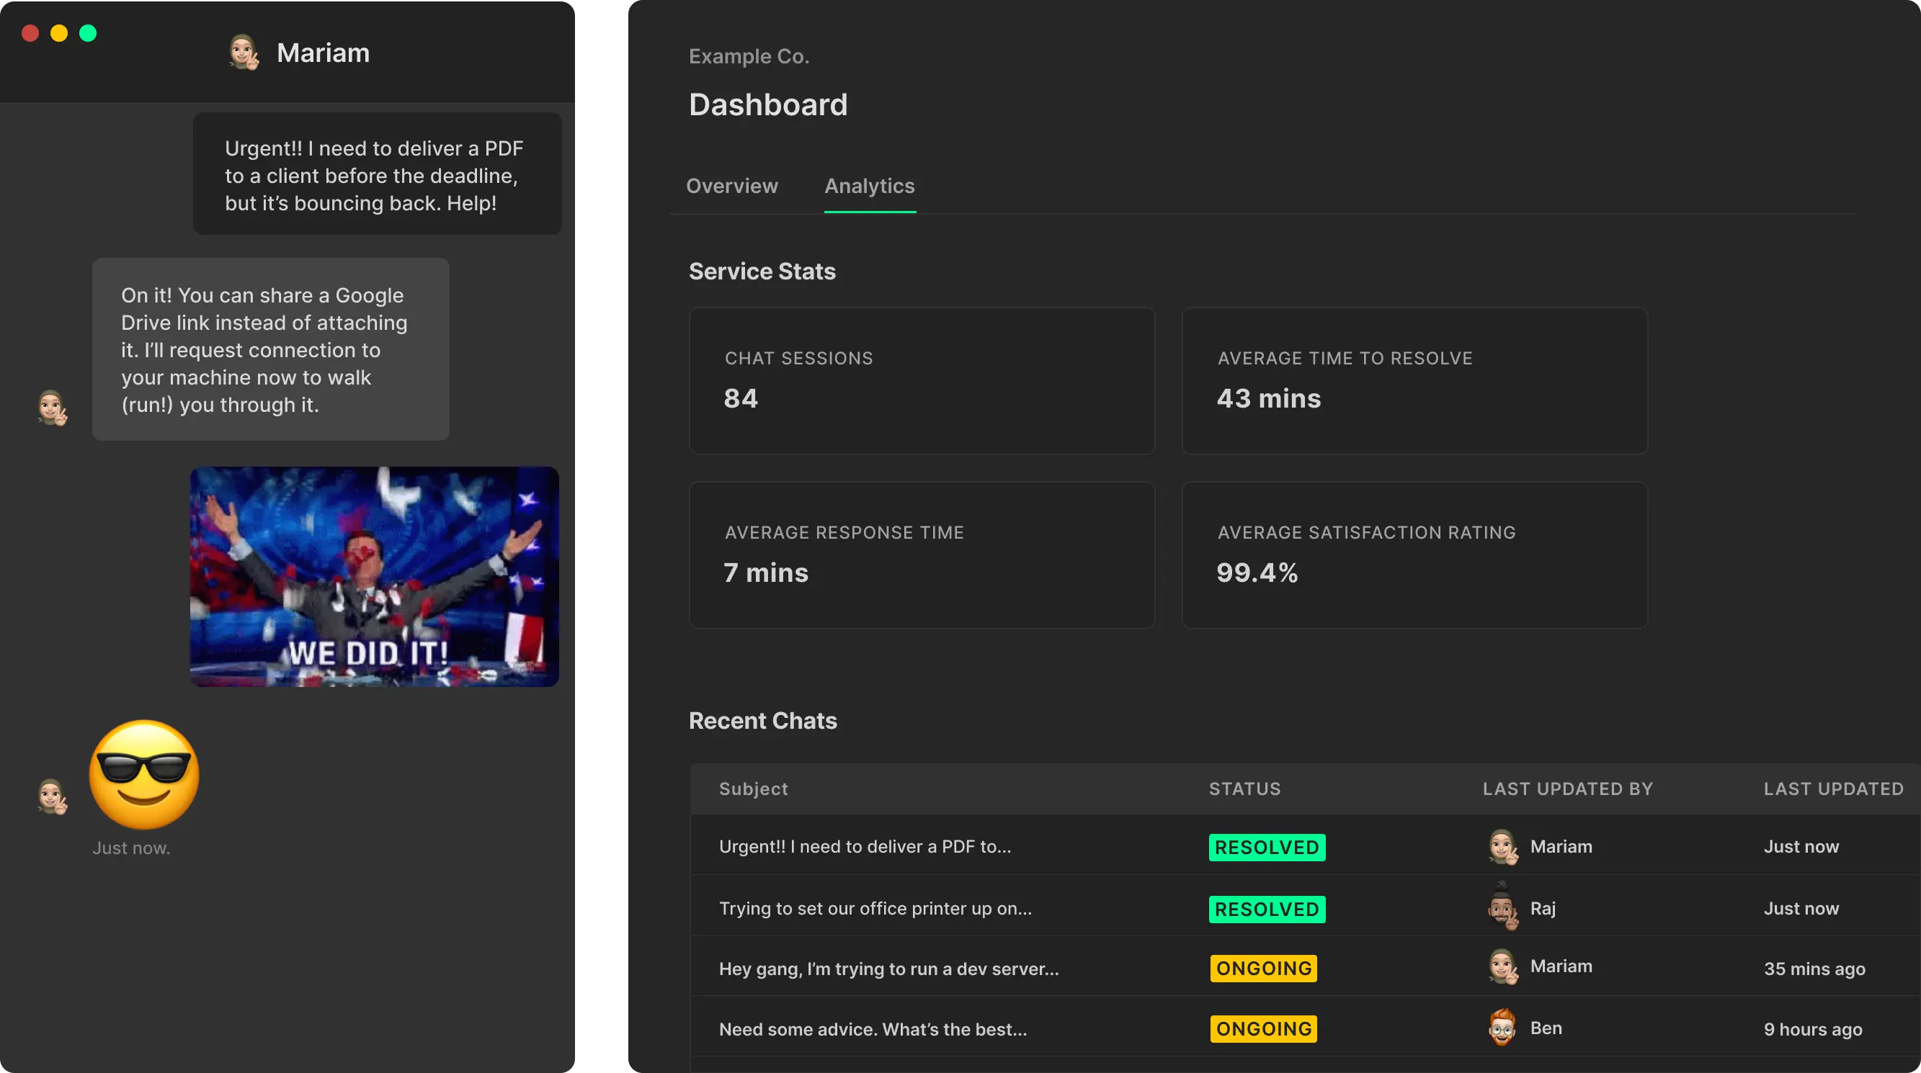Click Mariam's avatar in the first chat row
The image size is (1921, 1073).
click(x=1502, y=846)
